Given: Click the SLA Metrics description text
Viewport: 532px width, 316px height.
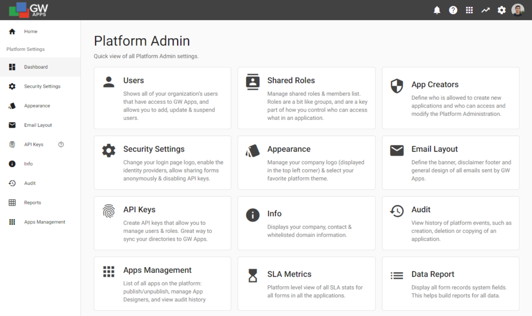Looking at the screenshot, I should click(315, 292).
